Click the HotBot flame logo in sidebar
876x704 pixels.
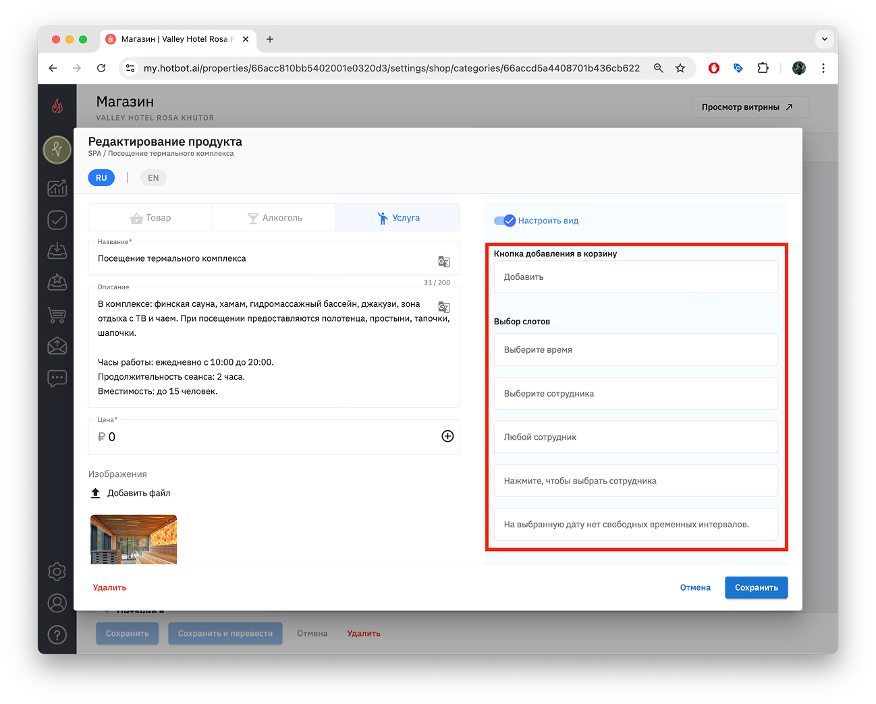(57, 106)
